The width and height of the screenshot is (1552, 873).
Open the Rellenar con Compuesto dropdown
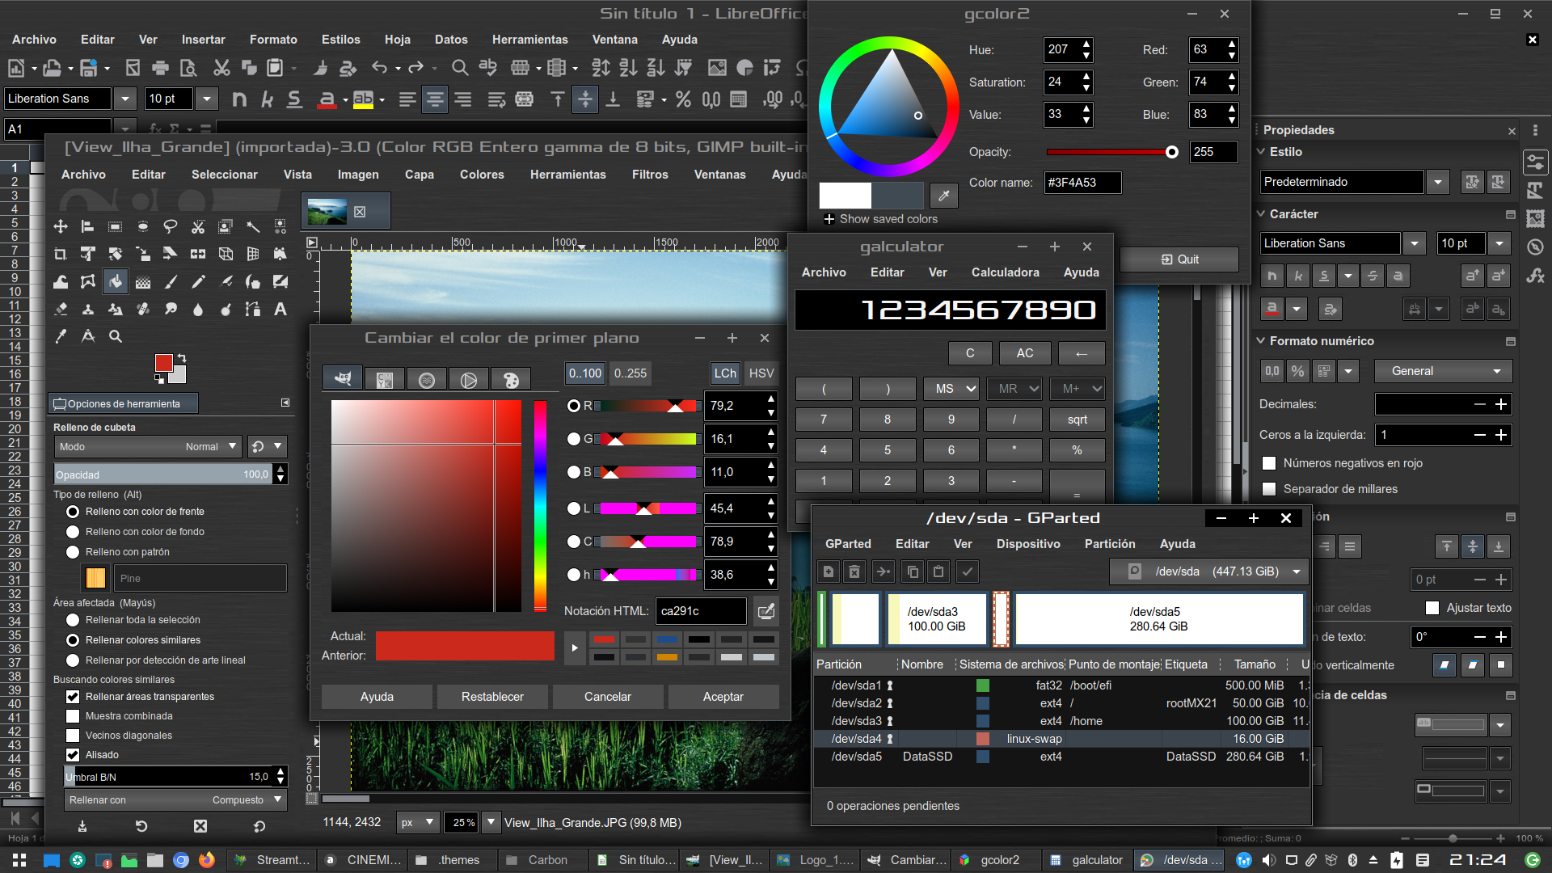(175, 800)
